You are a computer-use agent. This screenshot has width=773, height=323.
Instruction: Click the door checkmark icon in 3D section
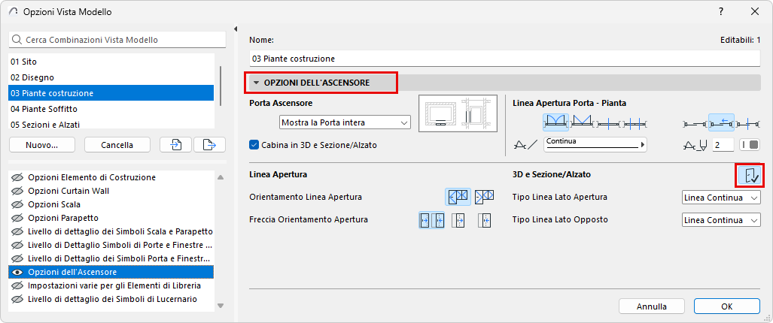(x=750, y=176)
